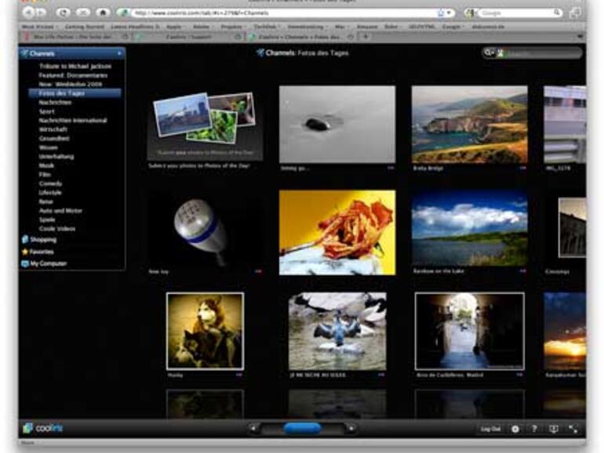The width and height of the screenshot is (604, 453).
Task: Open the search engine dropdown in Cooliris search box
Action: pyautogui.click(x=489, y=53)
